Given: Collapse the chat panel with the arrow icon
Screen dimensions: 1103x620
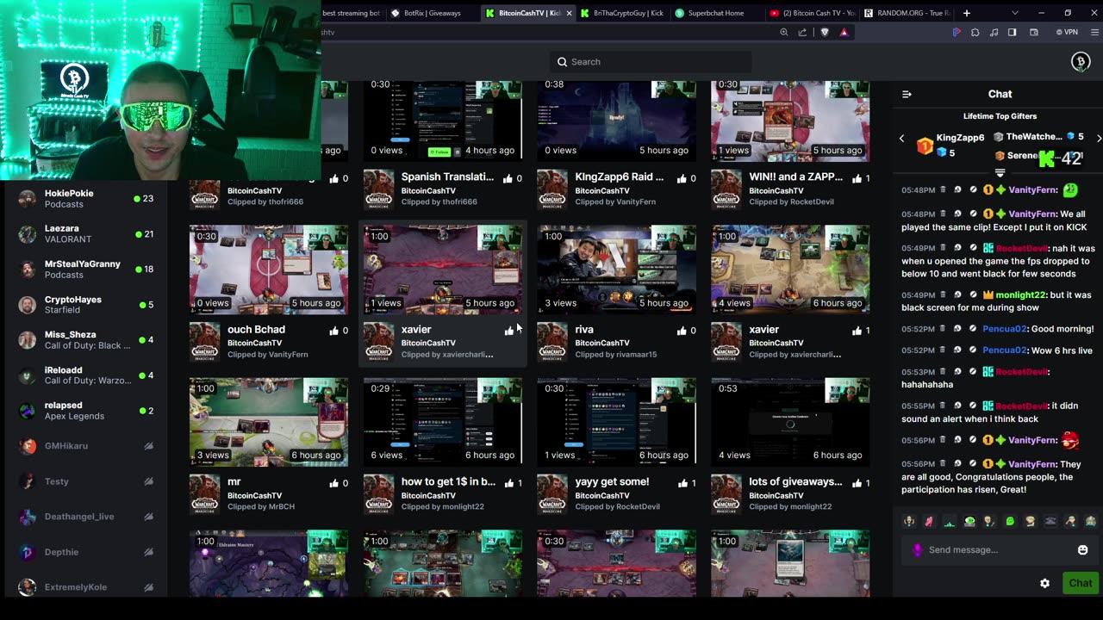Looking at the screenshot, I should click(907, 94).
